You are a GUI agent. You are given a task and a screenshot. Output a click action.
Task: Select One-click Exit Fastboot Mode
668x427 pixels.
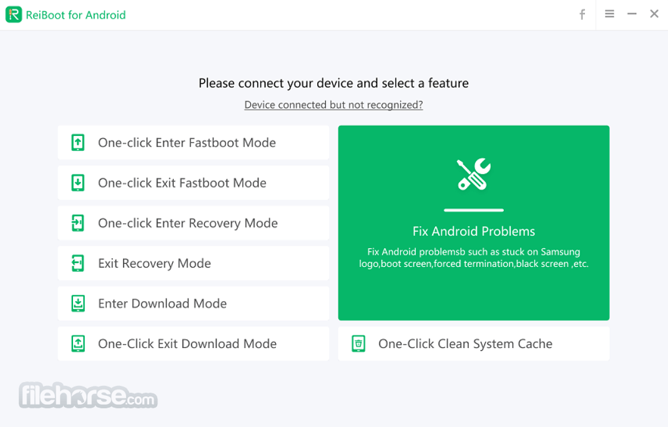coord(194,183)
